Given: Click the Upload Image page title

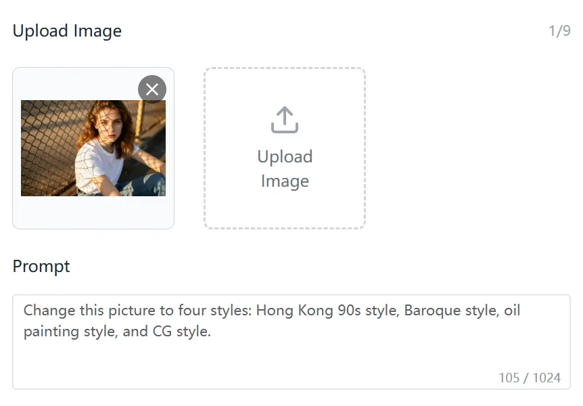Looking at the screenshot, I should (x=67, y=30).
